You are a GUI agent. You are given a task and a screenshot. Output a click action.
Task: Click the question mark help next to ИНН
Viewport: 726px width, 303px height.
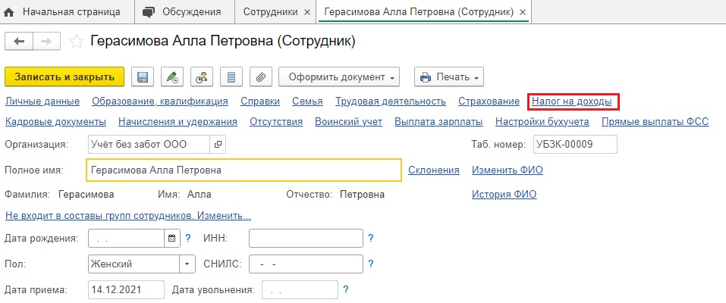point(370,239)
